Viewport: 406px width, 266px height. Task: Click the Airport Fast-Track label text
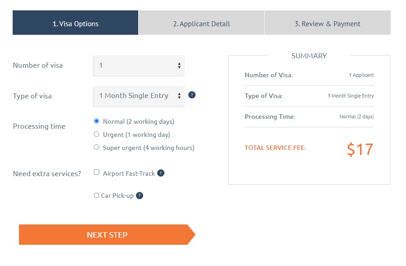pyautogui.click(x=129, y=173)
